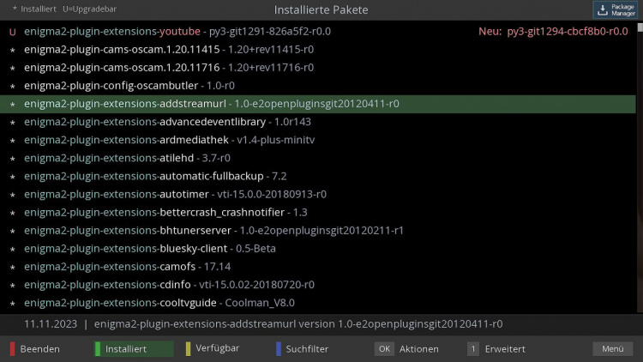Click installed star of autotimer
Image resolution: width=643 pixels, height=362 pixels.
click(13, 195)
